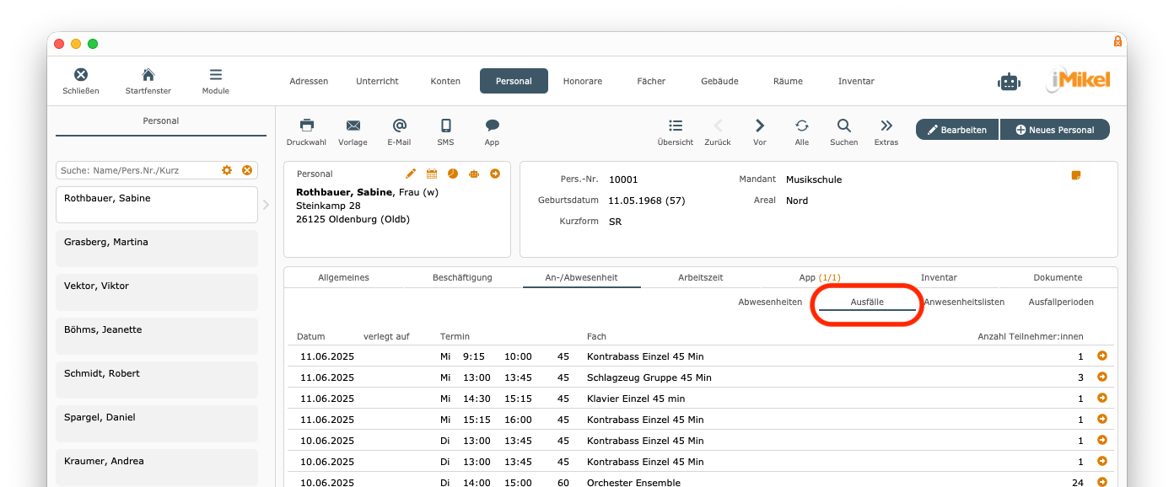Open the Vorlage envelope icon
This screenshot has width=1174, height=487.
pyautogui.click(x=353, y=126)
